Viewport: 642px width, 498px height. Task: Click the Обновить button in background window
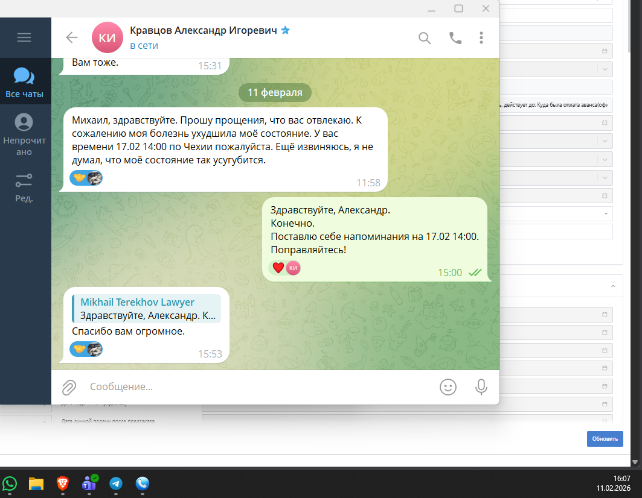[605, 439]
